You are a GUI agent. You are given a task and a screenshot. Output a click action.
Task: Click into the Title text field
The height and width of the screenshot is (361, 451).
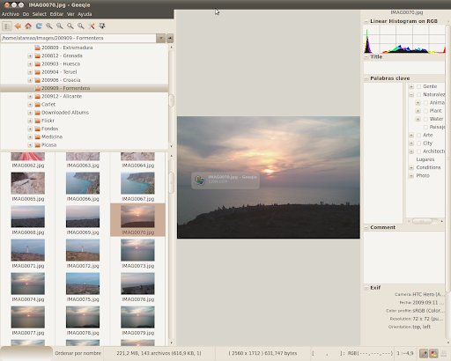click(x=404, y=68)
